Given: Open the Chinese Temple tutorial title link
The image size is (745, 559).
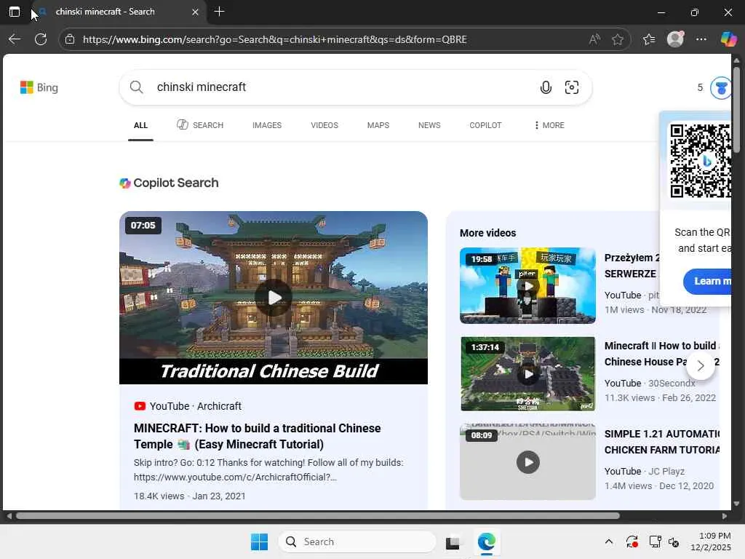Looking at the screenshot, I should pos(257,437).
